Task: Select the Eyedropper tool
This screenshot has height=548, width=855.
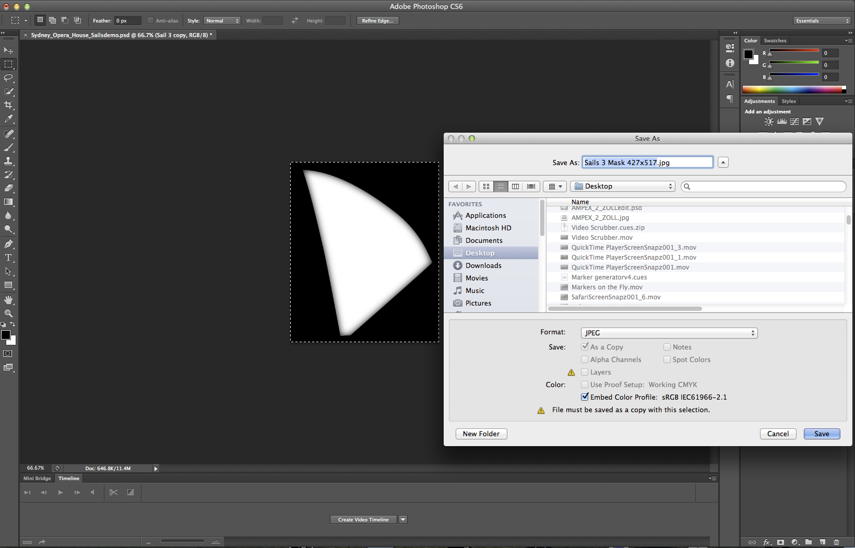Action: pos(8,119)
